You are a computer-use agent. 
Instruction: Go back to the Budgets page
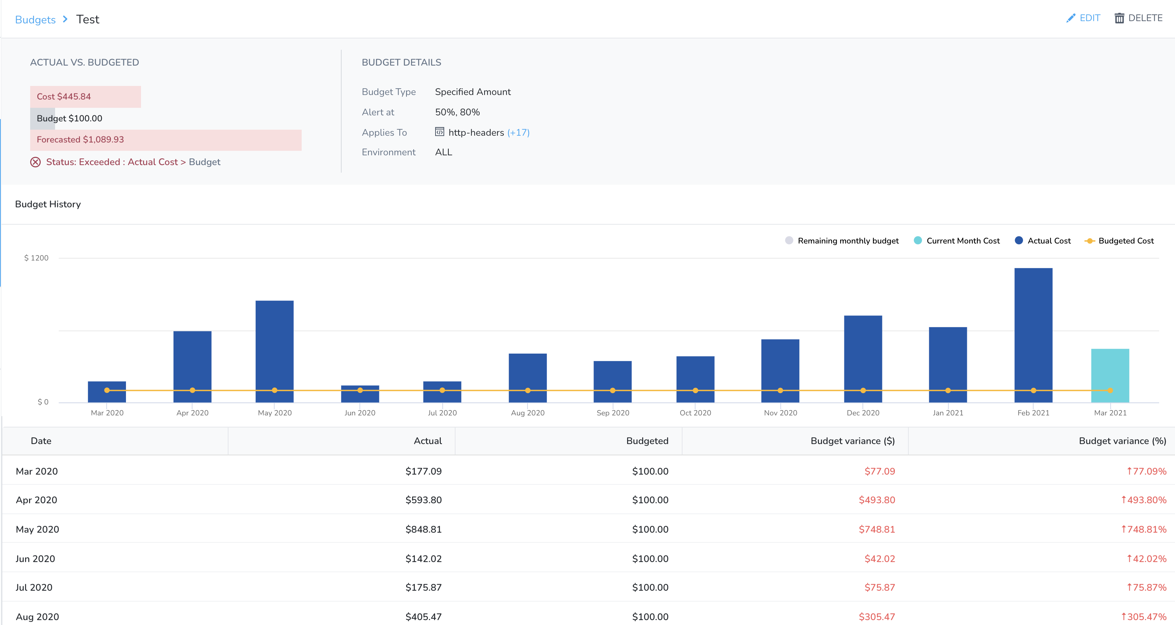point(35,20)
